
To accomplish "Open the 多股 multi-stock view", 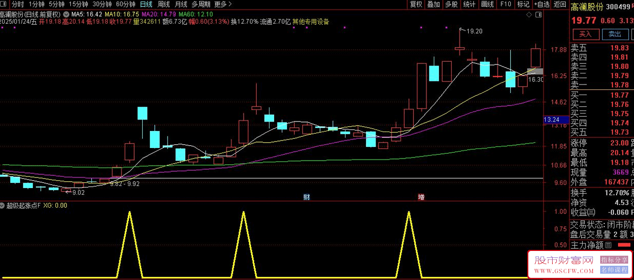I will tap(451, 4).
